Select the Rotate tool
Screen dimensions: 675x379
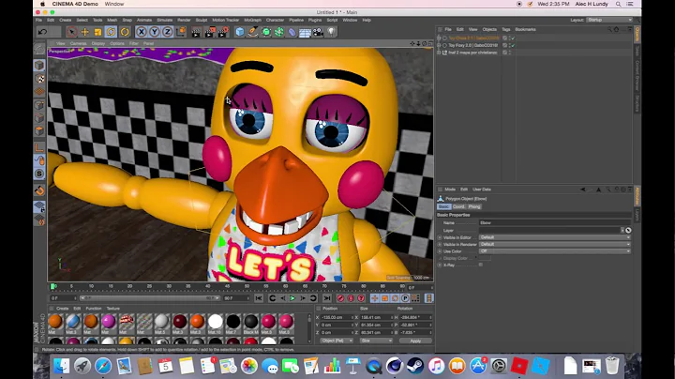[111, 32]
